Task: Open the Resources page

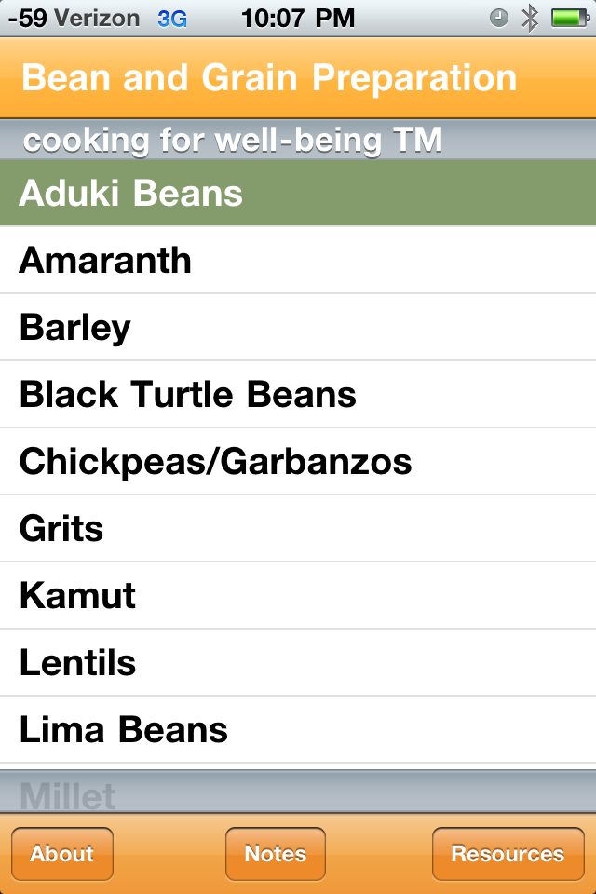Action: (x=508, y=854)
